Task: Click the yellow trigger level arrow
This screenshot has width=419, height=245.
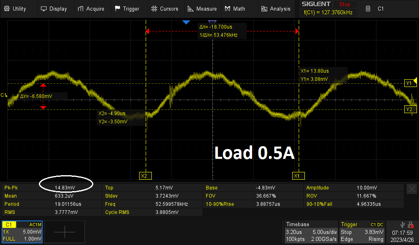Action: point(415,80)
